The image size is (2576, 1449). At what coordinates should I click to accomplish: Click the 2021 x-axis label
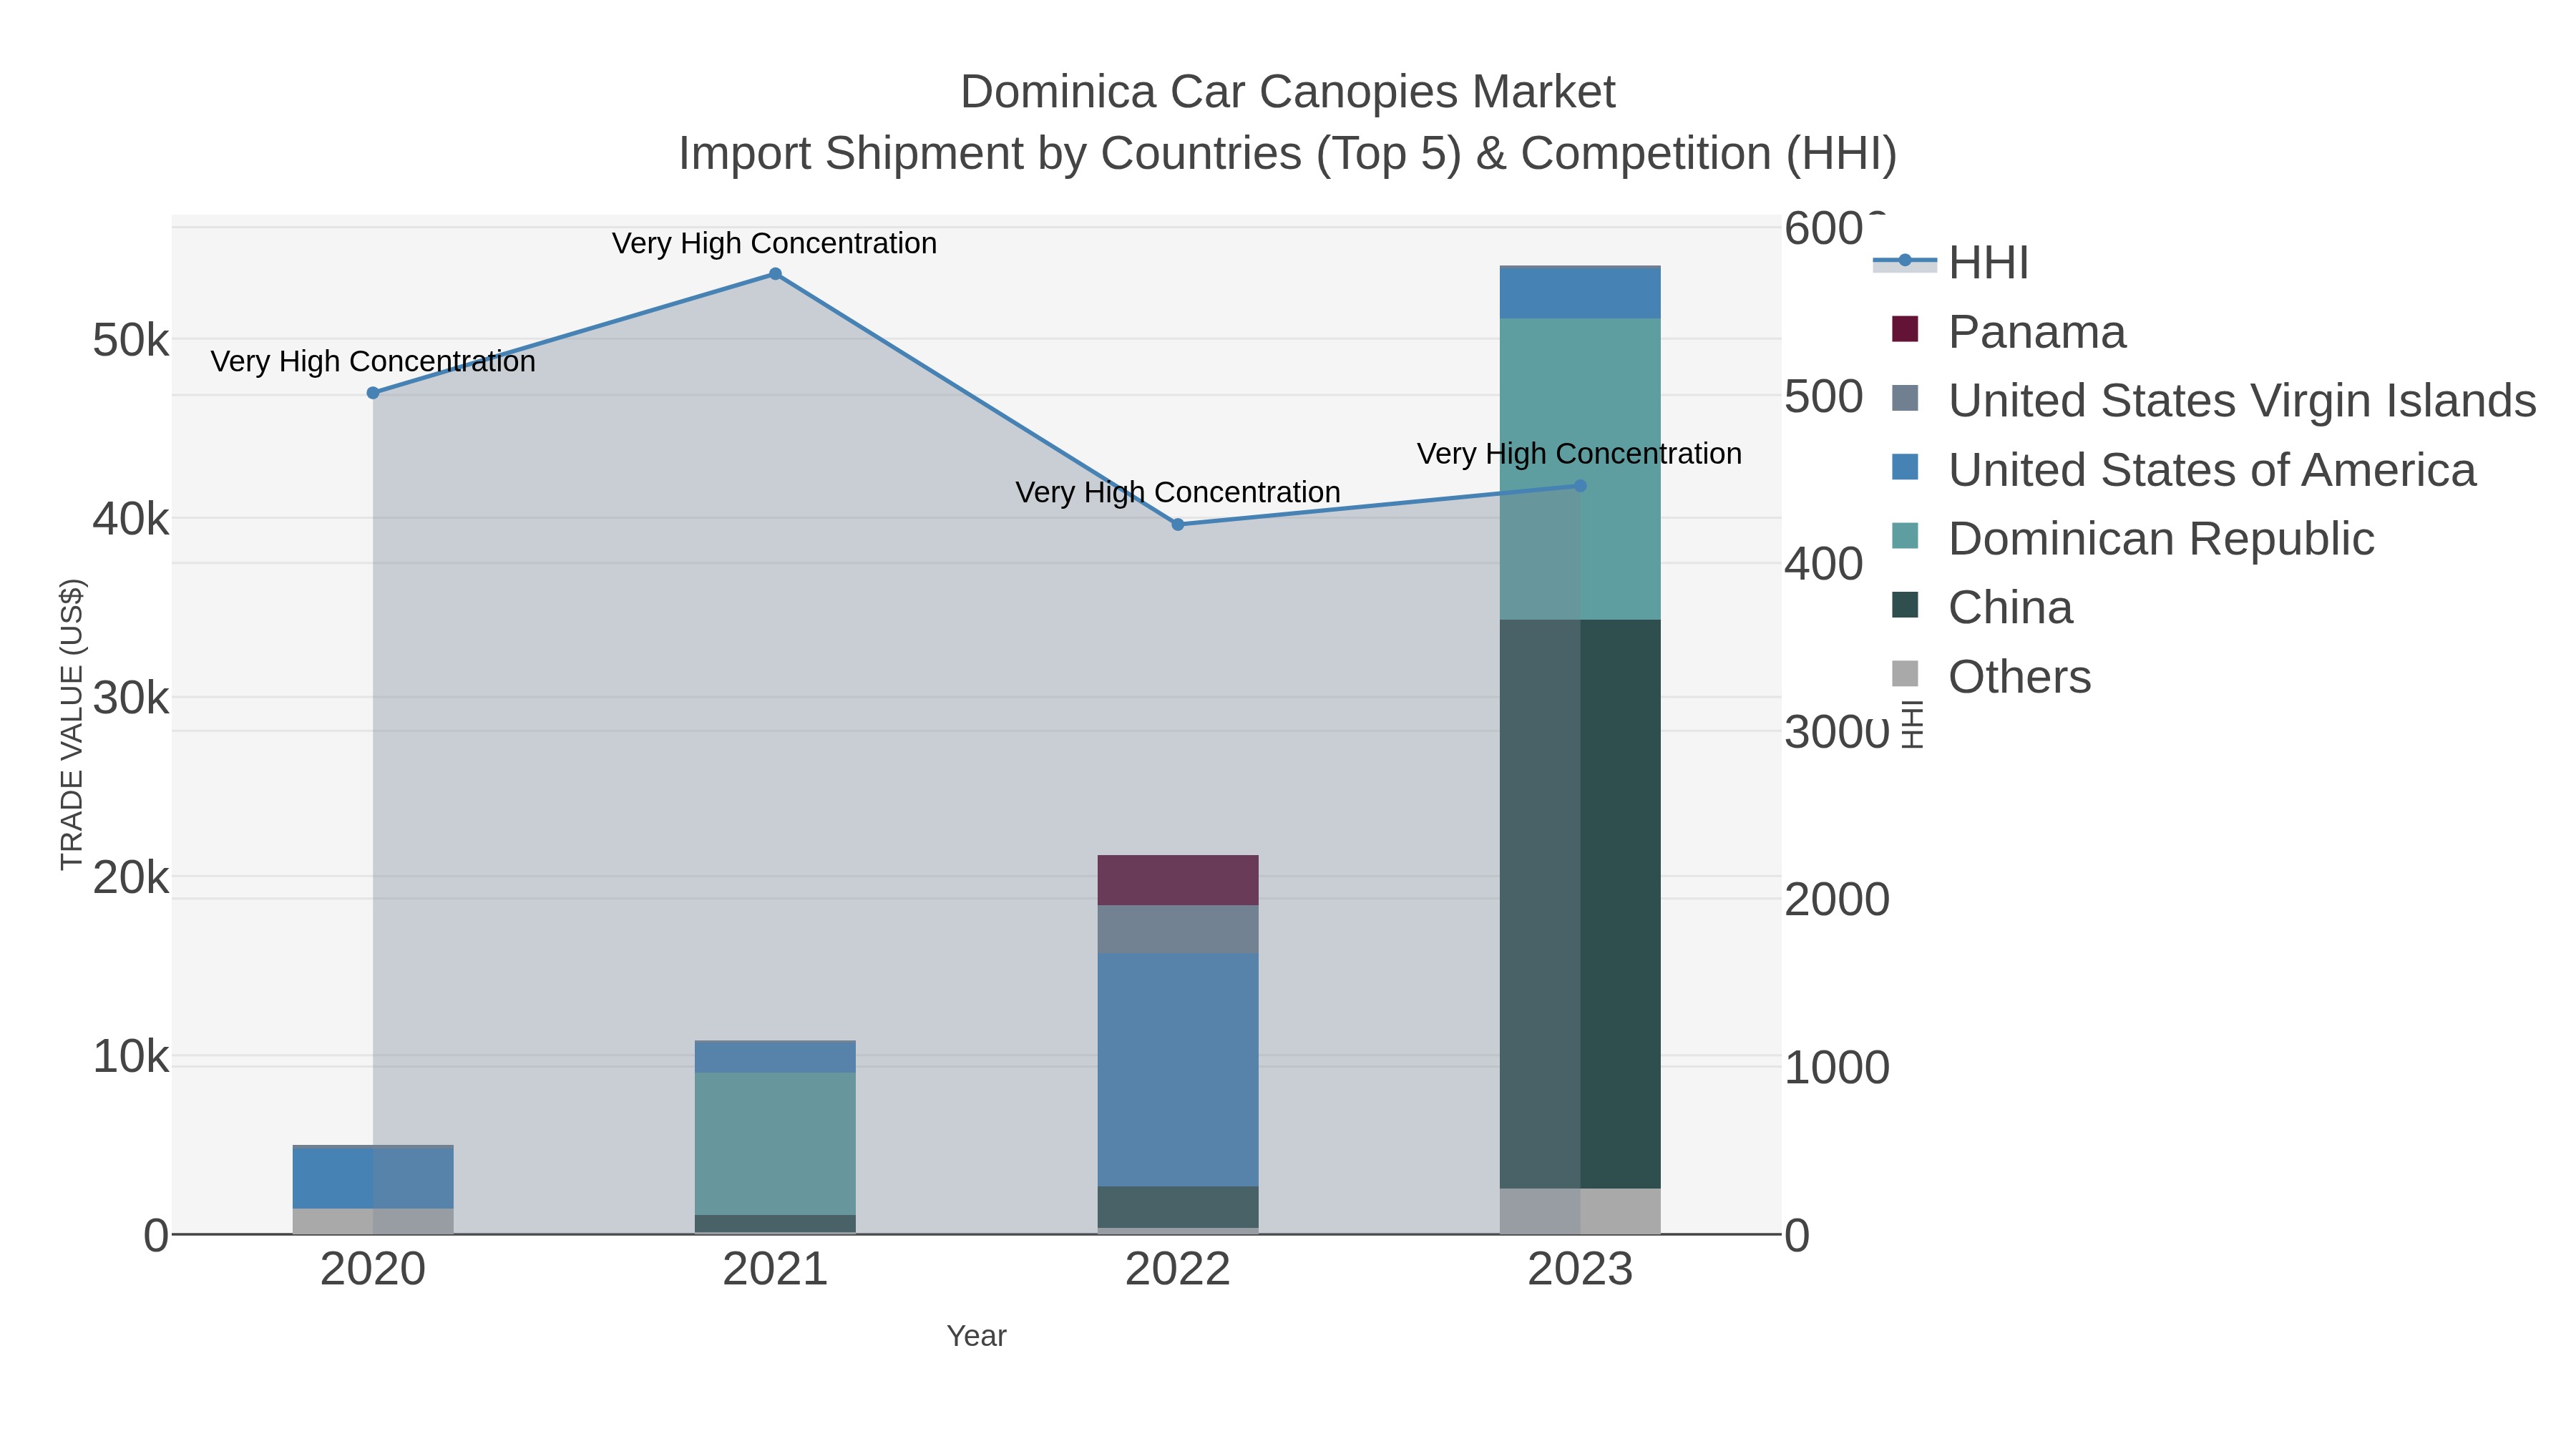click(775, 1270)
